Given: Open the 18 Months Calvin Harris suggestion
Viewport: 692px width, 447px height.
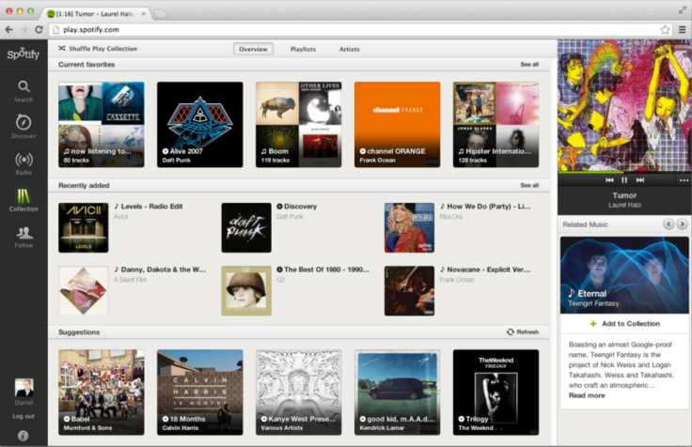Looking at the screenshot, I should coord(200,393).
